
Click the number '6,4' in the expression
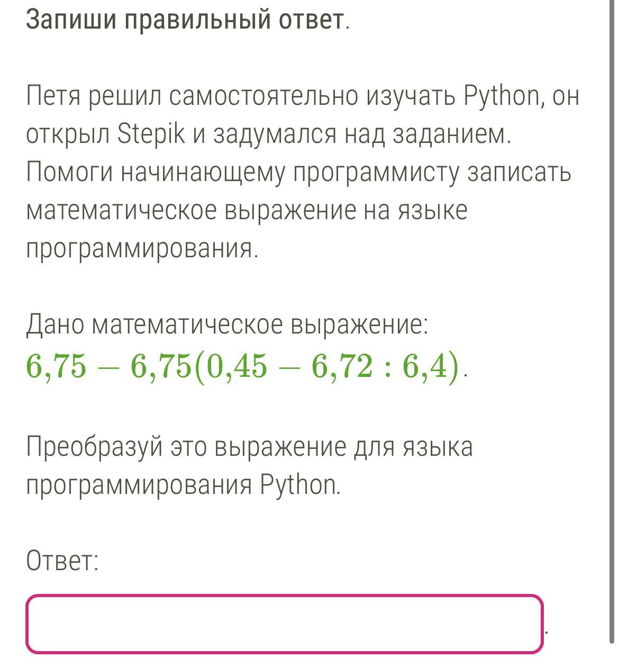coord(425,366)
